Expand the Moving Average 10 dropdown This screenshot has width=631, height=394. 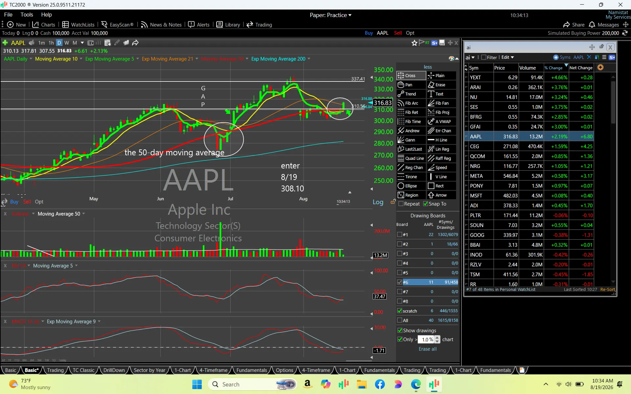tap(81, 59)
